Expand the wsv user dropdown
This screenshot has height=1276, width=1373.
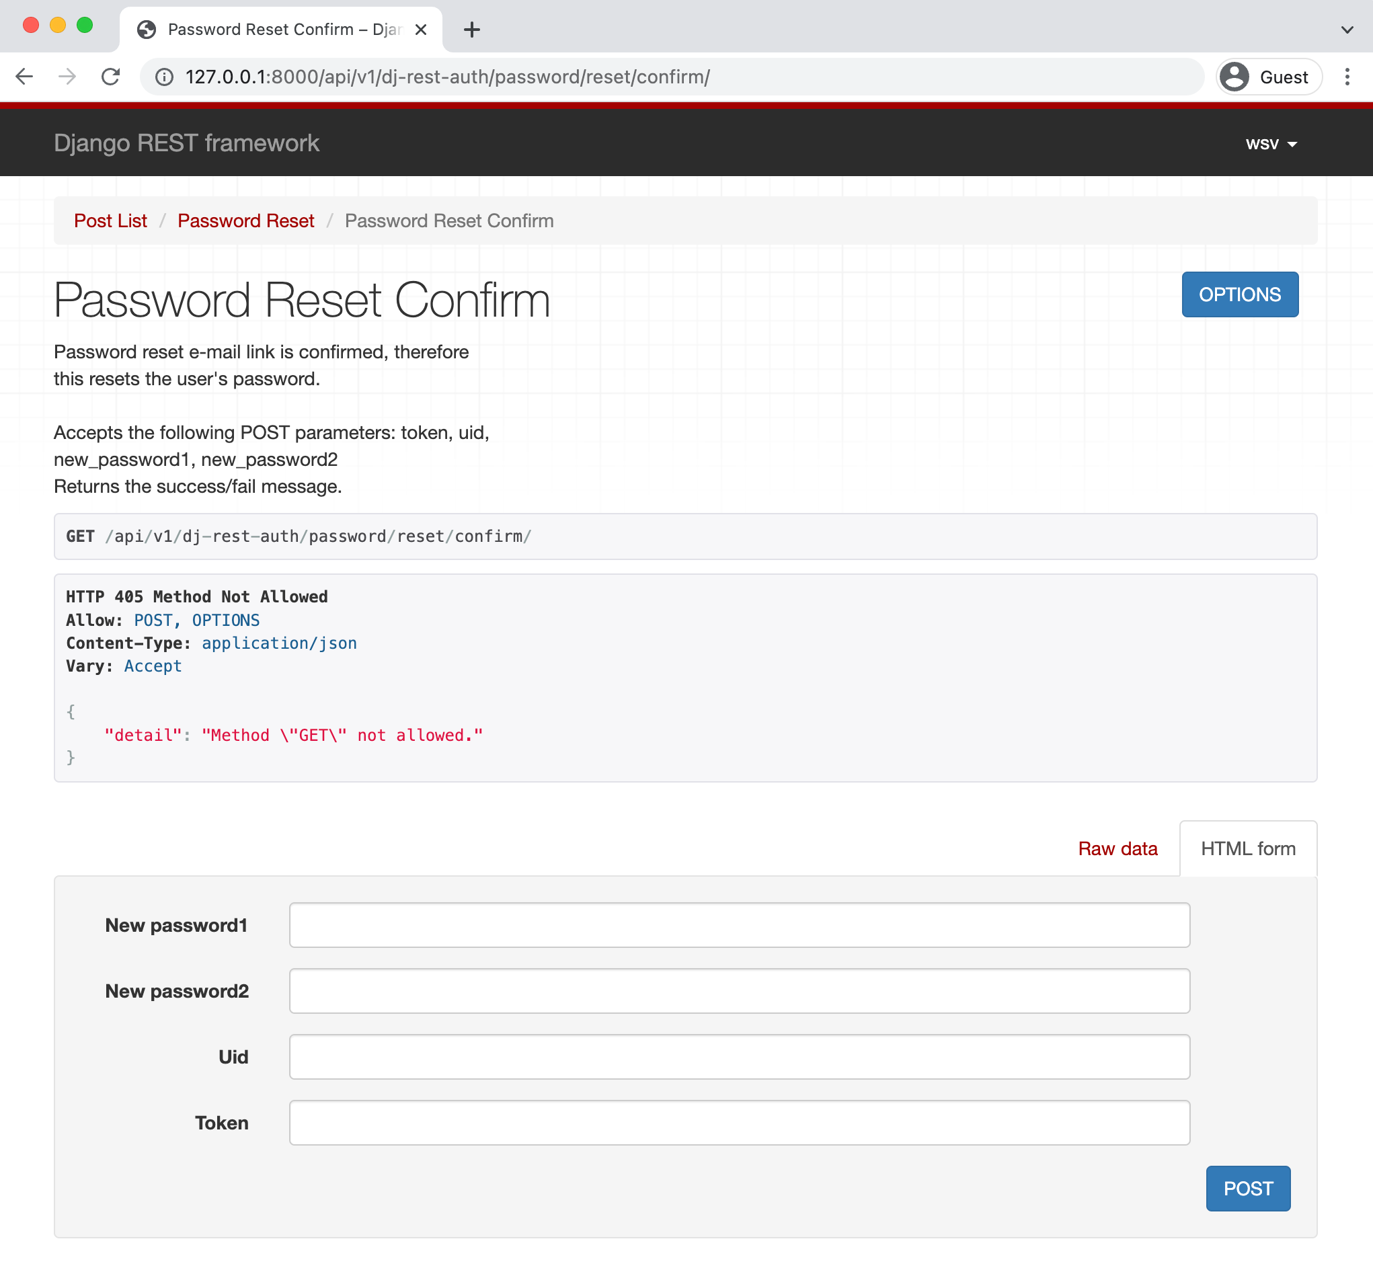(x=1271, y=144)
